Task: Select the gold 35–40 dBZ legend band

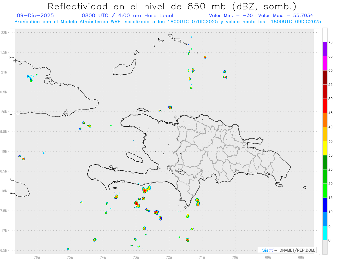Action: point(325,134)
